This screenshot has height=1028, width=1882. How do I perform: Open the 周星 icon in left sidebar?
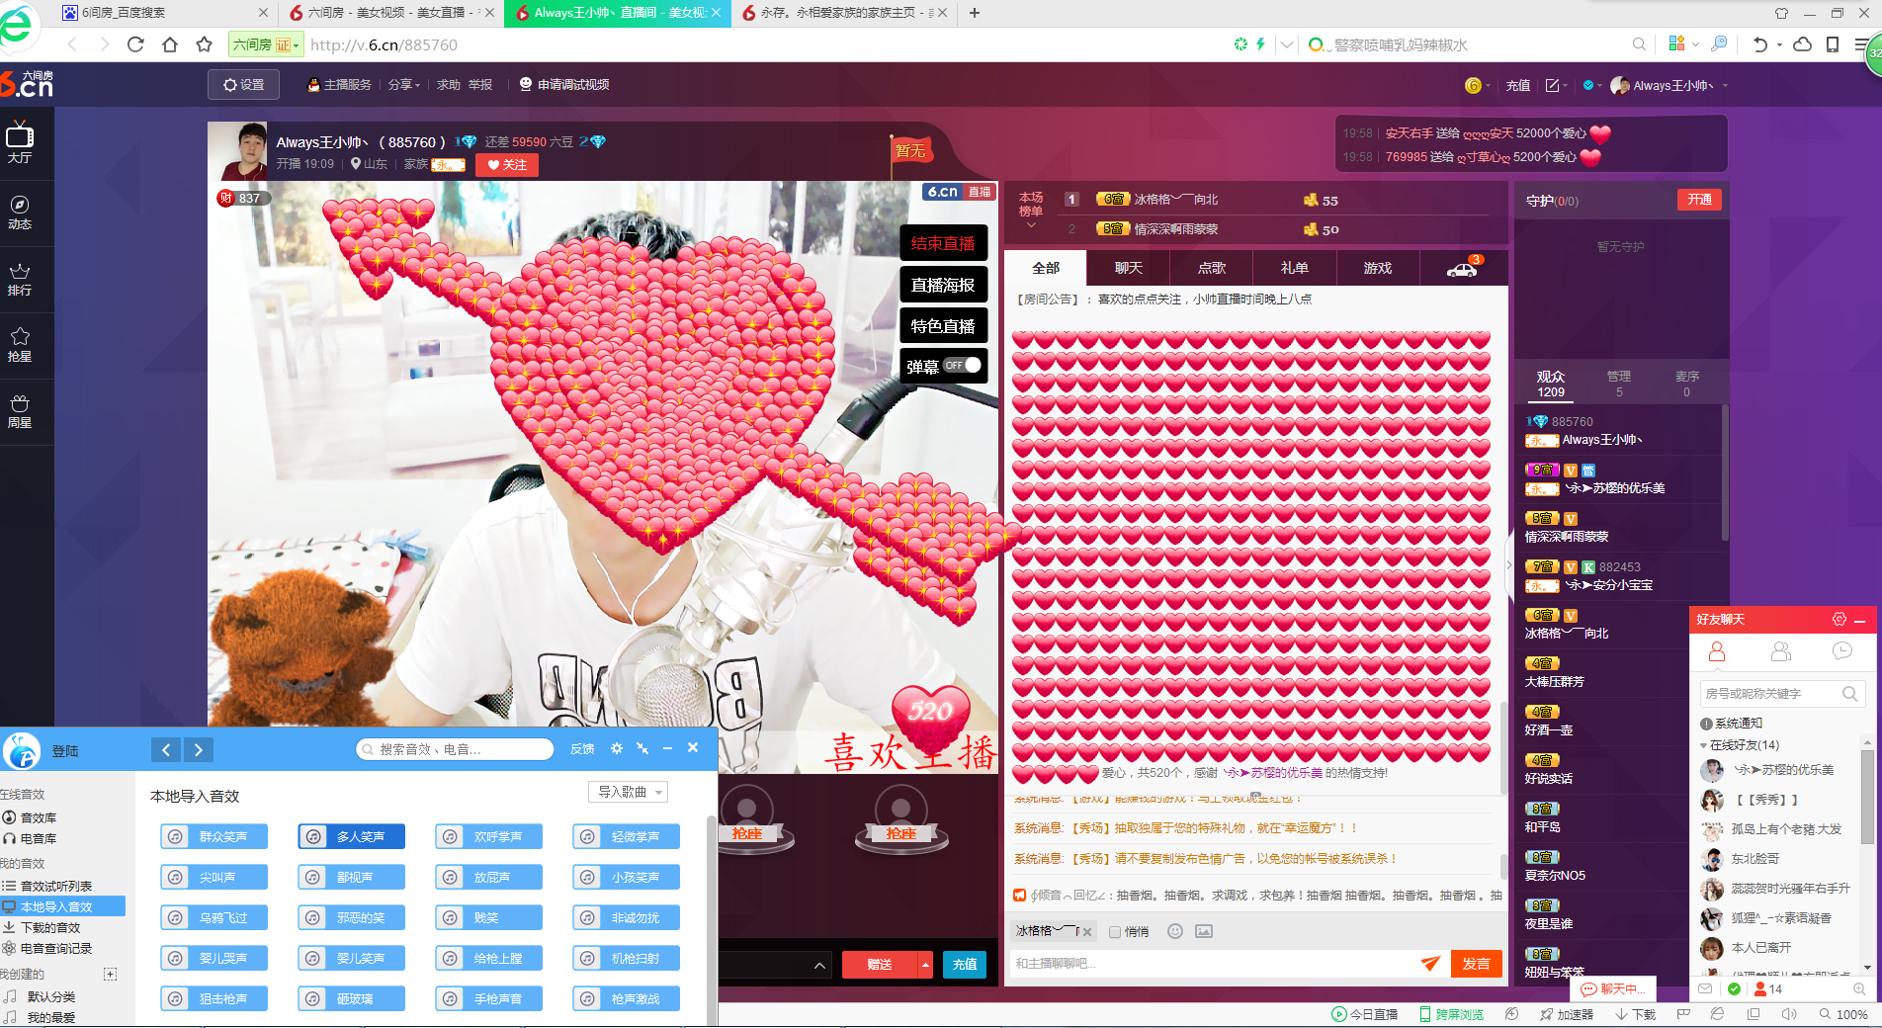click(20, 410)
